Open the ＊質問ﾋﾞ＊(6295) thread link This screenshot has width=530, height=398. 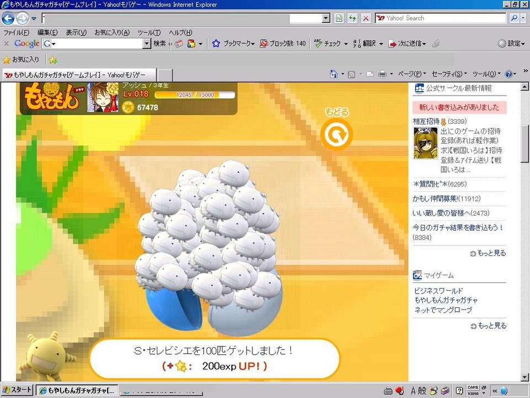[x=439, y=184]
